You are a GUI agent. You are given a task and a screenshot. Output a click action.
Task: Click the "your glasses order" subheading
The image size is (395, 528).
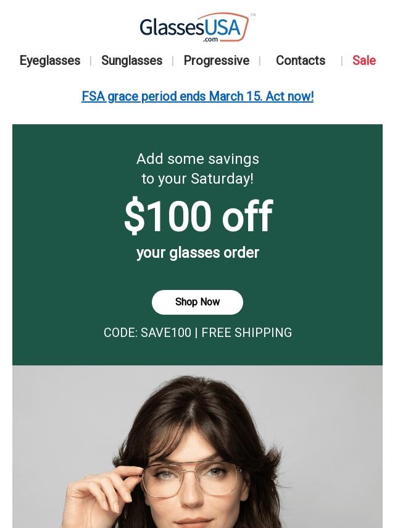tap(197, 253)
